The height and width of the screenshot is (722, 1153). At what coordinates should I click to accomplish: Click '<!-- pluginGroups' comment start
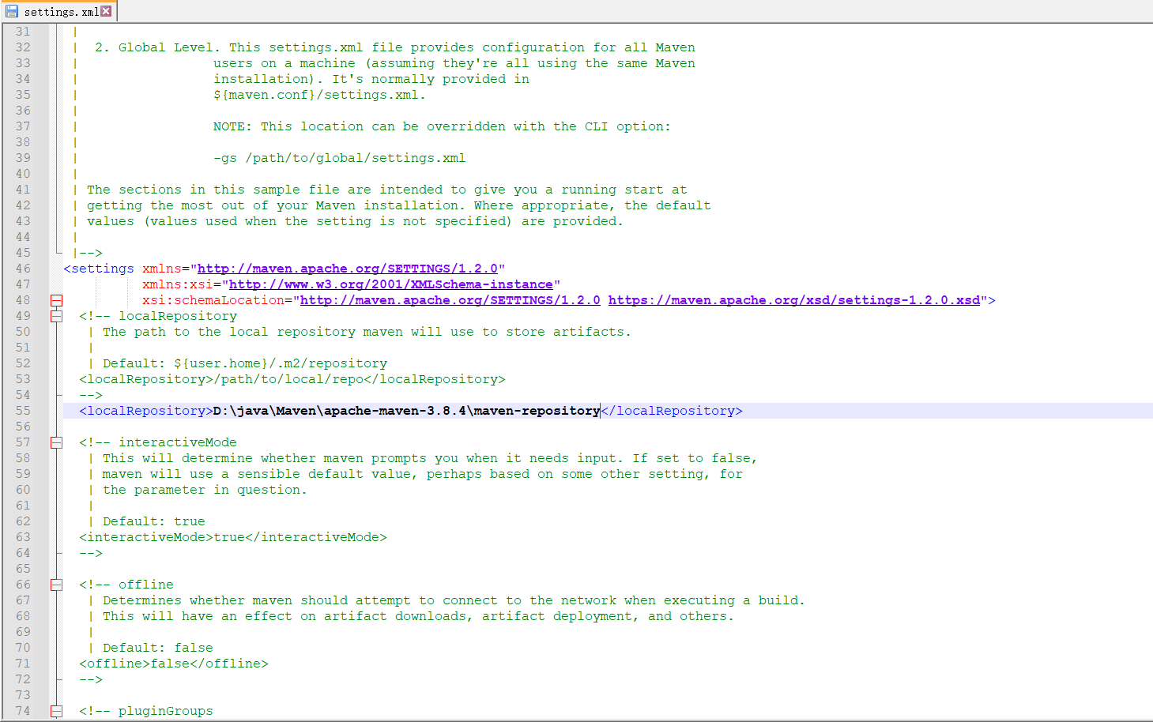coord(146,711)
